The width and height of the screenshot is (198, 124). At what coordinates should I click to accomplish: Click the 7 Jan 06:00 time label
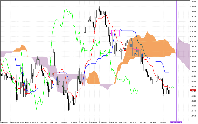coord(133,122)
